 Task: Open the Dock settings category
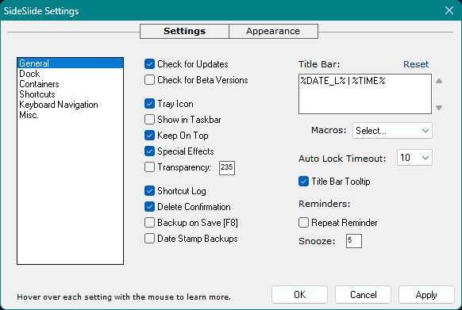70,74
